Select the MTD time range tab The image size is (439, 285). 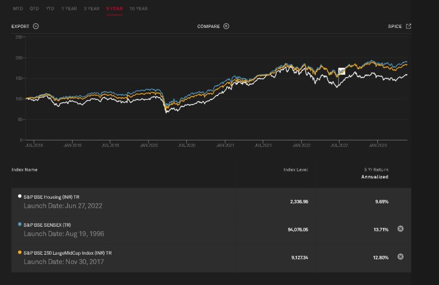18,9
